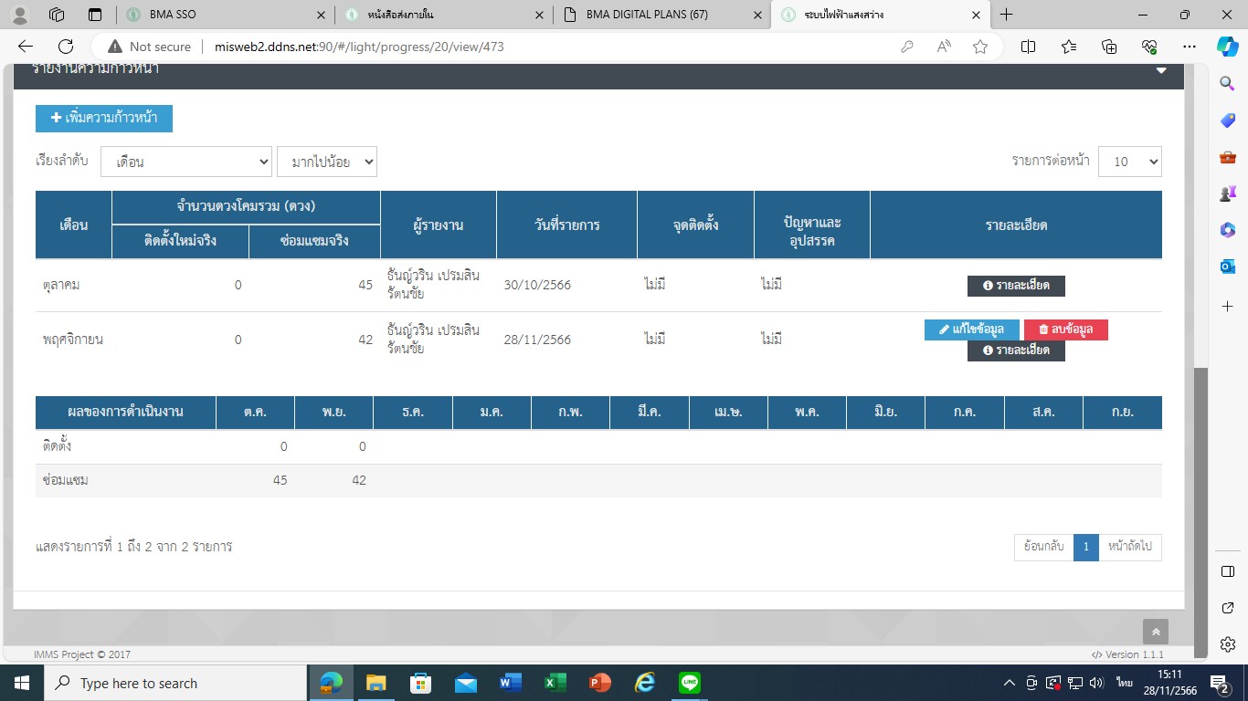Click the red ลบข้อมูล delete button

[1065, 330]
